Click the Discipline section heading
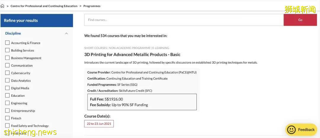The width and height of the screenshot is (320, 138). pyautogui.click(x=13, y=33)
